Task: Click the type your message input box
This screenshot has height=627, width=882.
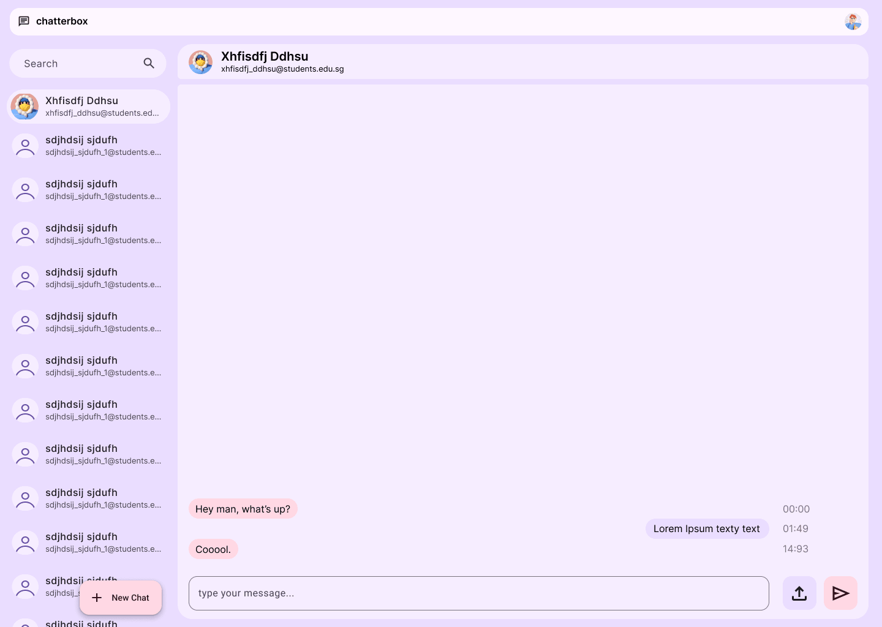Action: (479, 593)
